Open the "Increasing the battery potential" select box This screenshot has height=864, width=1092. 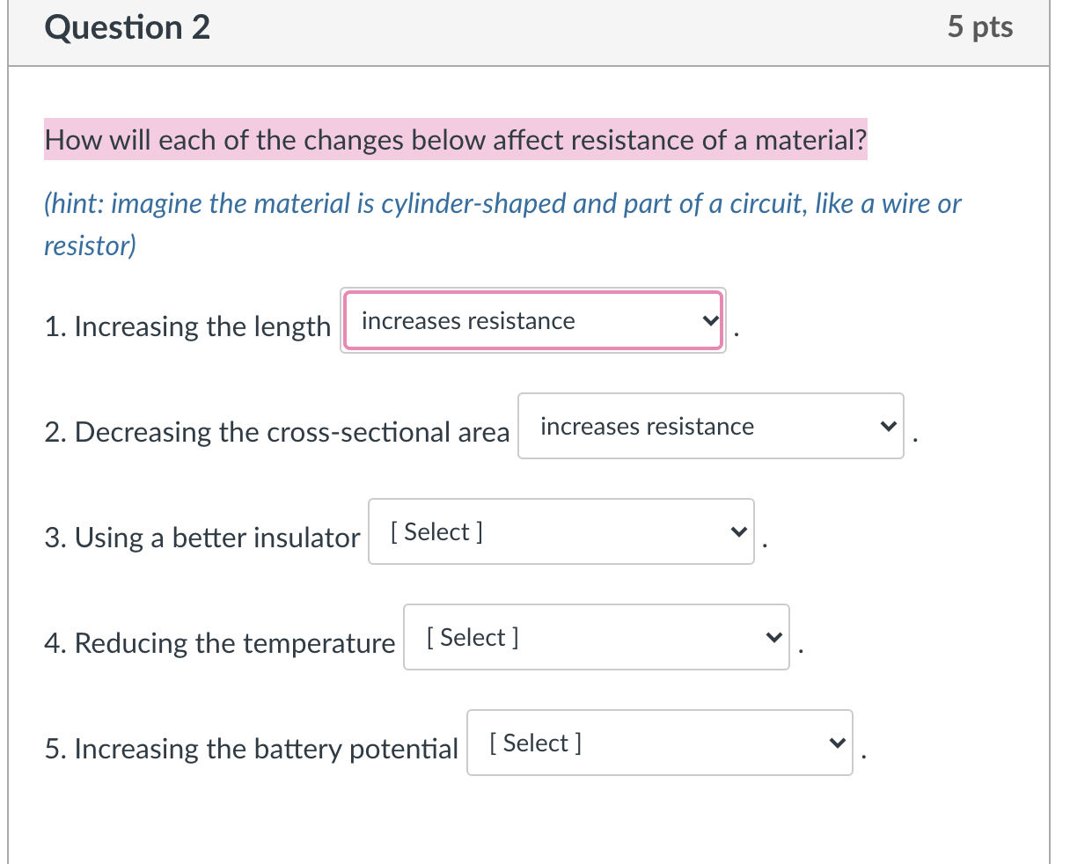658,743
